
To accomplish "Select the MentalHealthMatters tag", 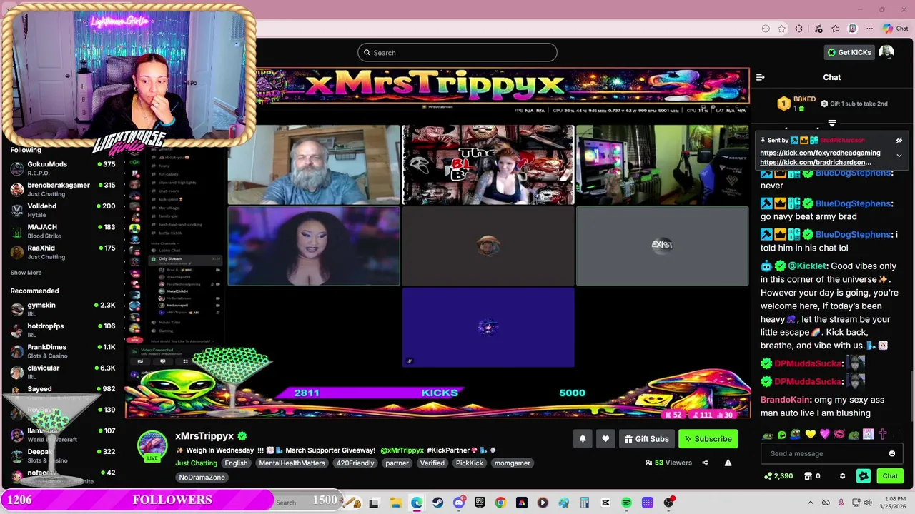I will click(x=292, y=463).
